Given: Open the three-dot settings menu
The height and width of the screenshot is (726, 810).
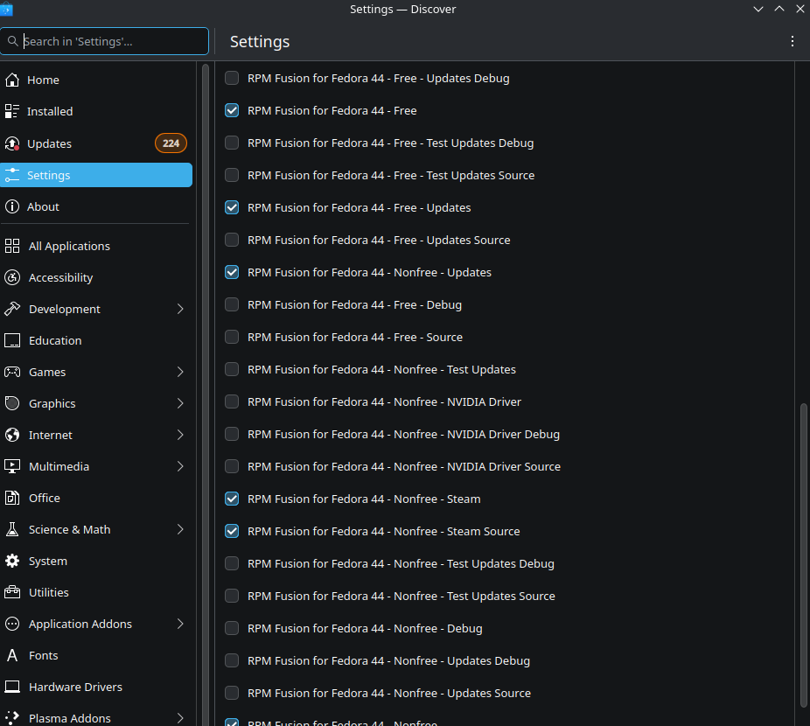Looking at the screenshot, I should pyautogui.click(x=792, y=41).
